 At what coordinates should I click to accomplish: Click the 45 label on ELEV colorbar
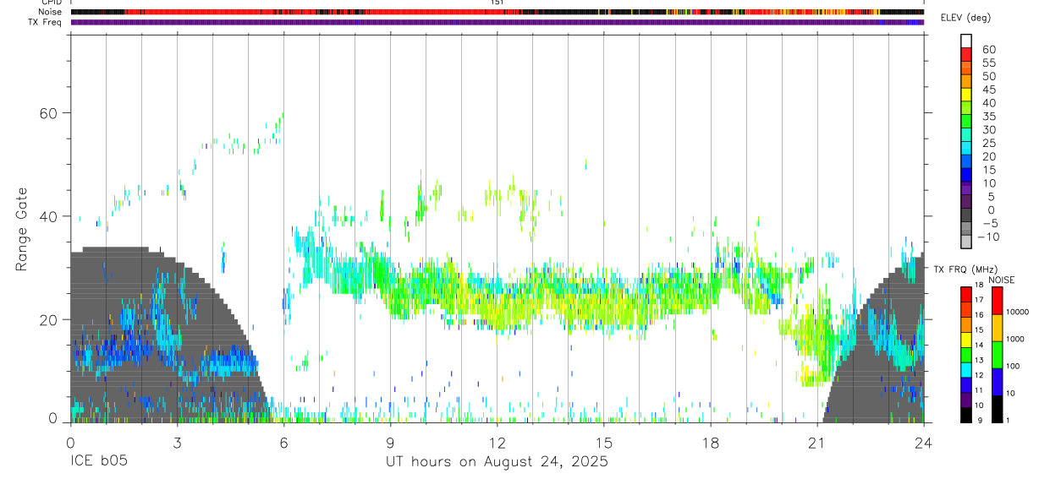pos(988,90)
